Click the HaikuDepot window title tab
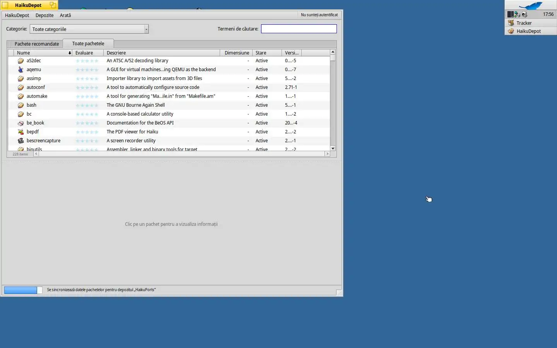The height and width of the screenshot is (348, 557). tap(28, 5)
